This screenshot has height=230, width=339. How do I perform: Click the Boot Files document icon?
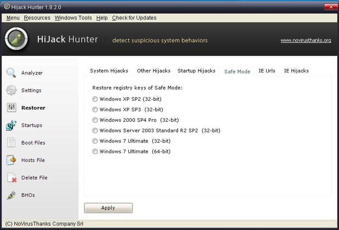(x=11, y=143)
